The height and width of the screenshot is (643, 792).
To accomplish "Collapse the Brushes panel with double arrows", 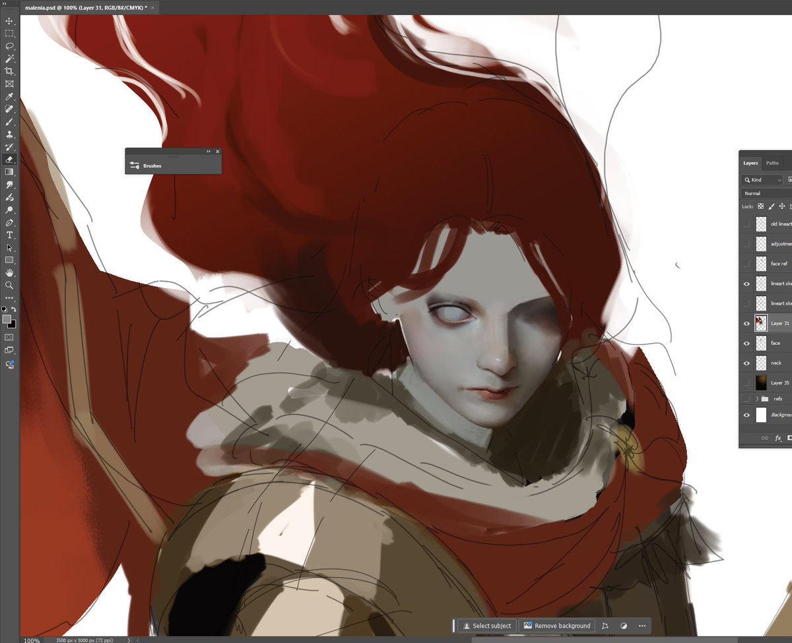I will click(209, 152).
